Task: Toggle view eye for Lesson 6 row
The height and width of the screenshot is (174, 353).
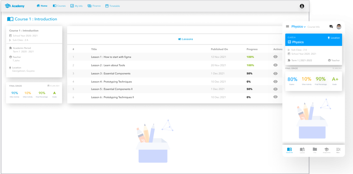Action: 275,97
